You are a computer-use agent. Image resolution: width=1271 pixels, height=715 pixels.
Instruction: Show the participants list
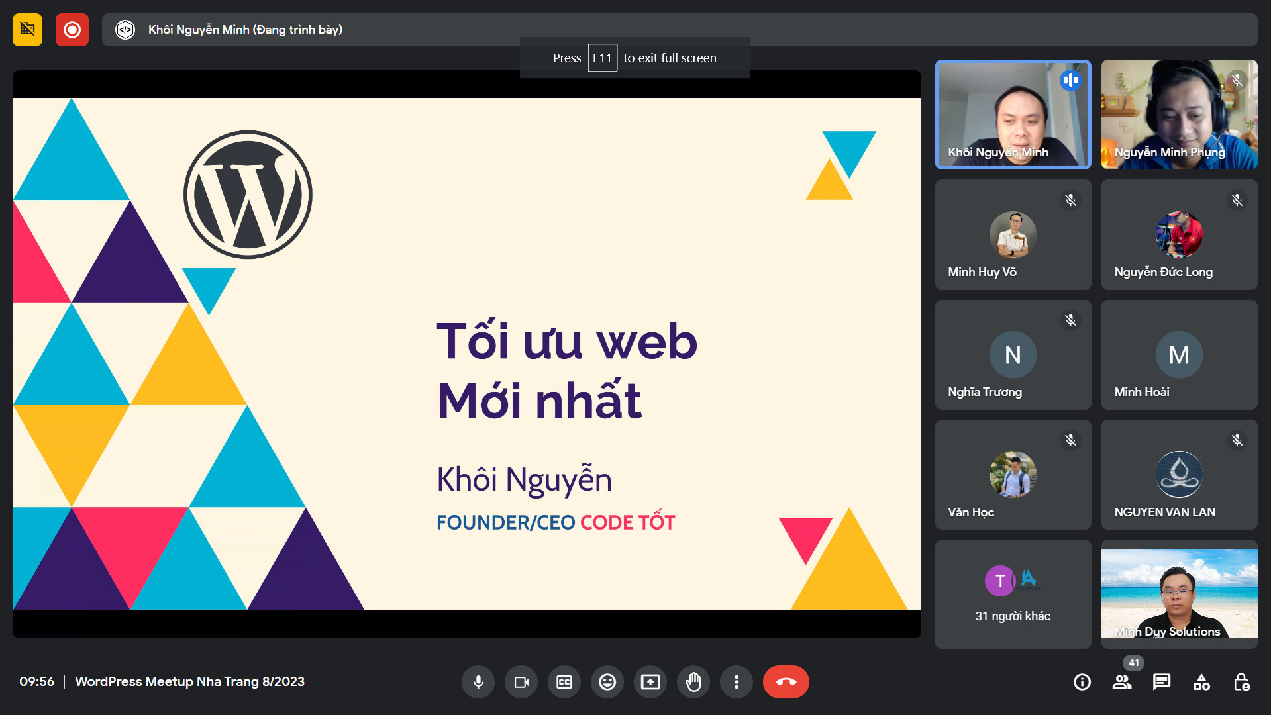pos(1122,682)
